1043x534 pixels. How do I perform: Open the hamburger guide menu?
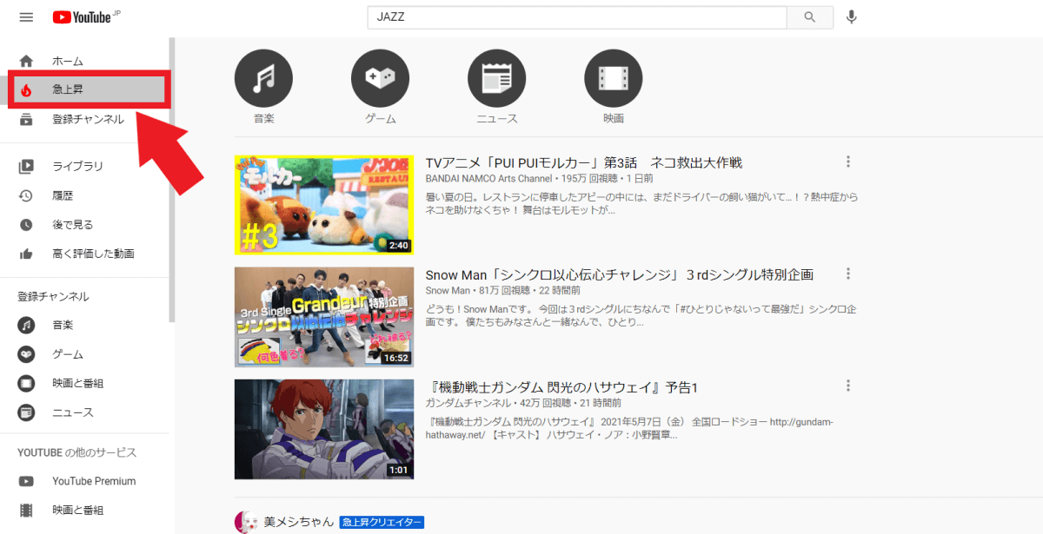(x=26, y=17)
